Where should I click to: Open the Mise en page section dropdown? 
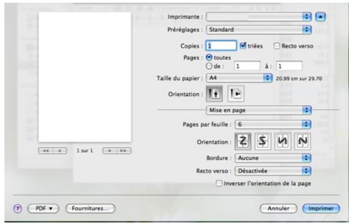[259, 110]
